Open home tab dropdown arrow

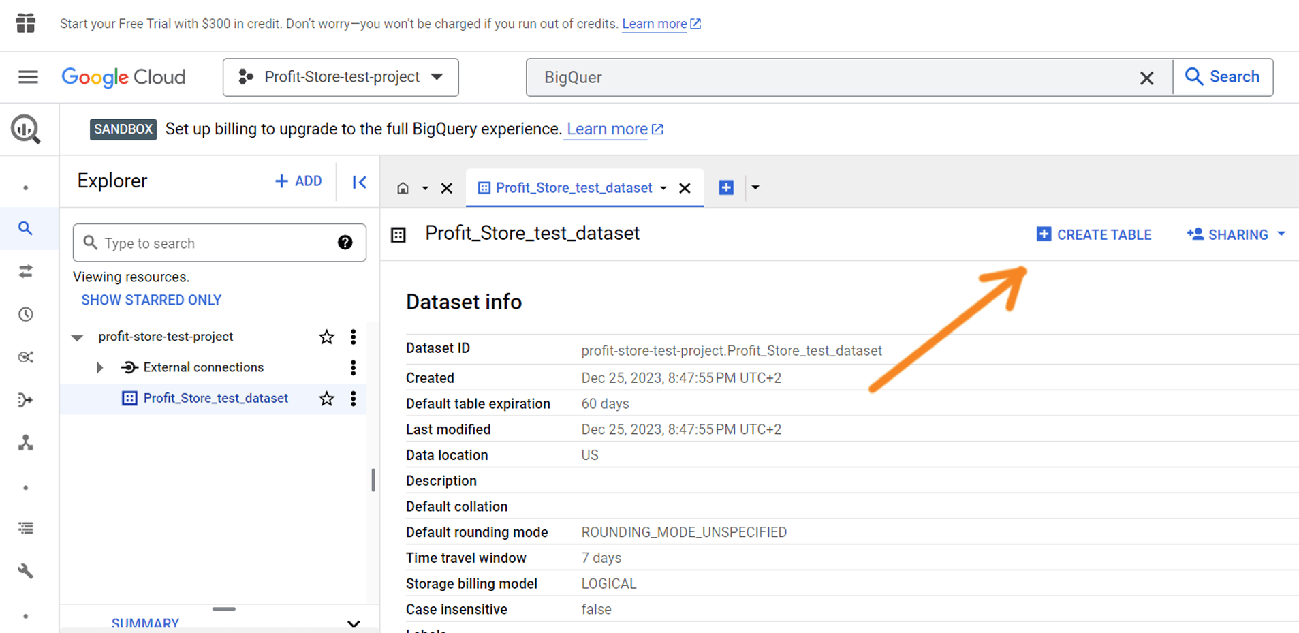(x=425, y=188)
